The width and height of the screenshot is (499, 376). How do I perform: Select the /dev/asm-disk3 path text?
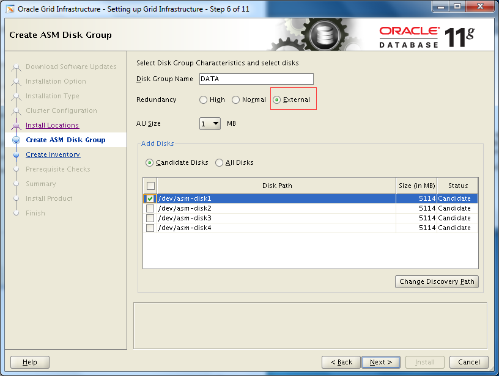[185, 218]
